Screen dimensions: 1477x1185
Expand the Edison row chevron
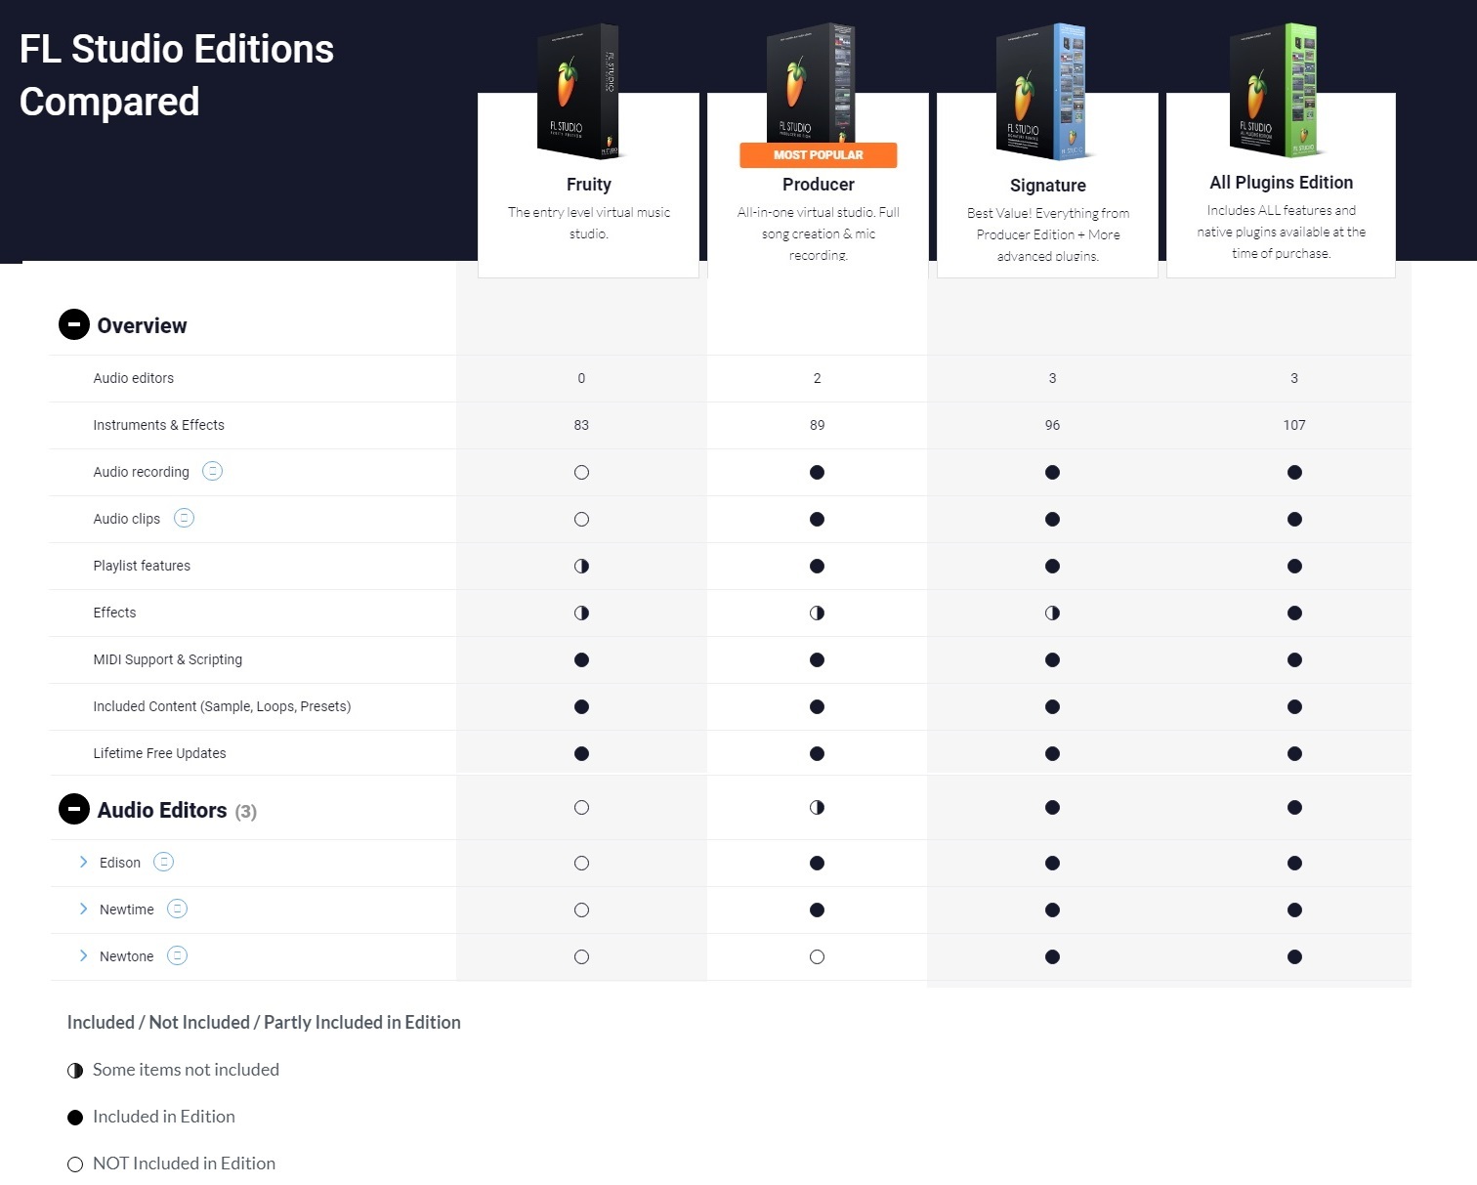click(x=83, y=862)
